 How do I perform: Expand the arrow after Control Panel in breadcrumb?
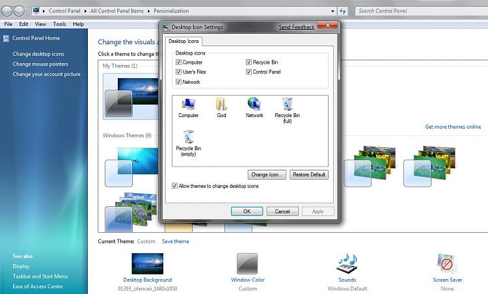86,11
